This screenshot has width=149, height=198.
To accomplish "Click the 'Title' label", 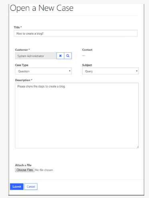I will click(17, 27).
